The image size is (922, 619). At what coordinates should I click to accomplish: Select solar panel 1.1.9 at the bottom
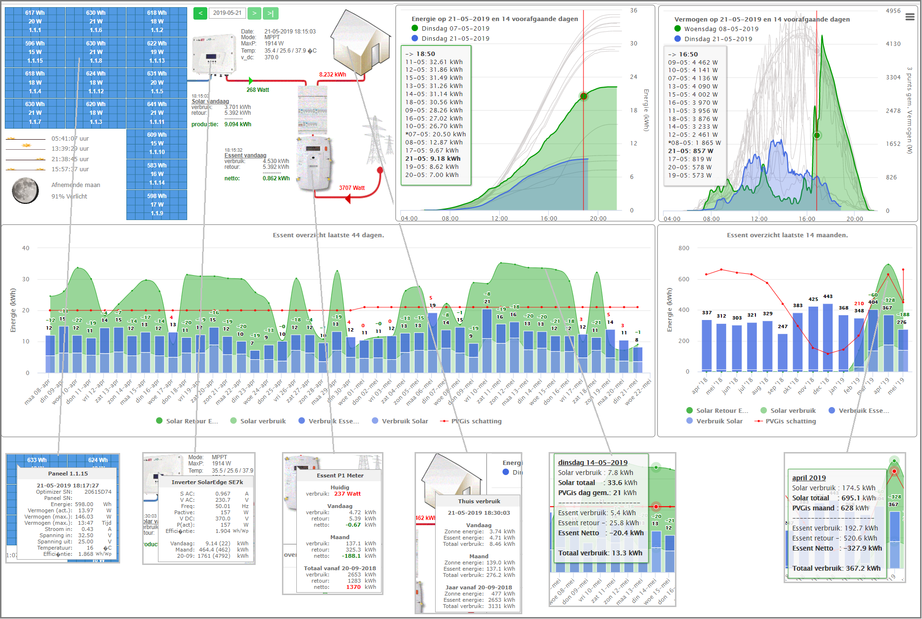(x=157, y=205)
